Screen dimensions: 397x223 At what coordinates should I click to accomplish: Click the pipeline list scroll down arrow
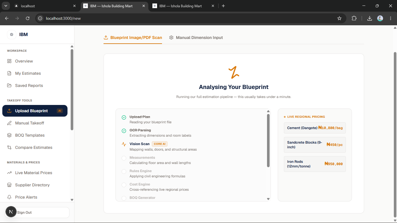(268, 199)
